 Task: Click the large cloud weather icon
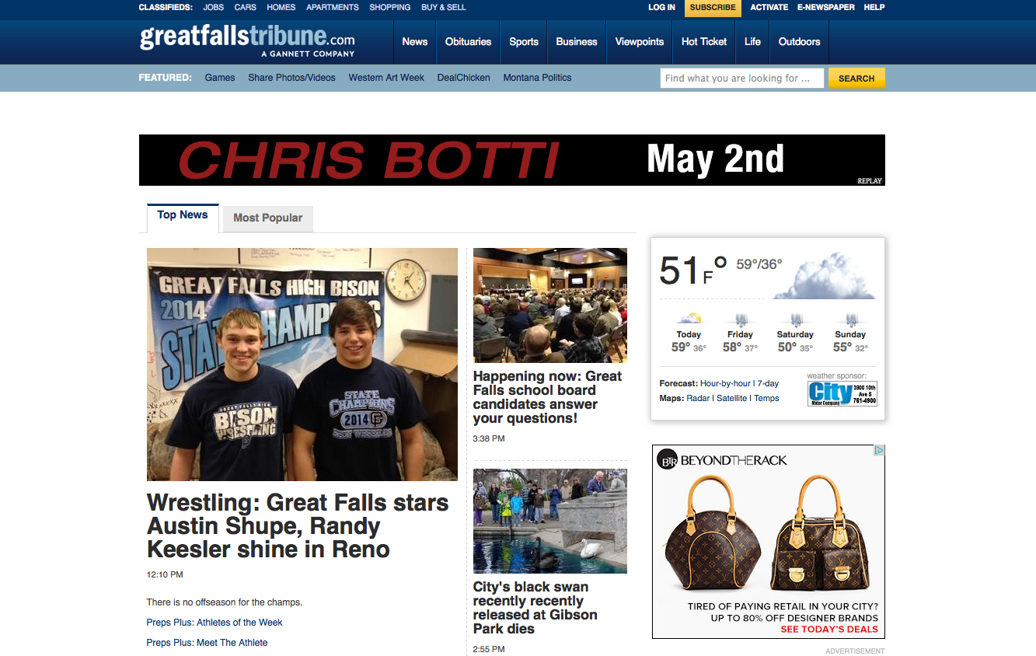pos(825,276)
